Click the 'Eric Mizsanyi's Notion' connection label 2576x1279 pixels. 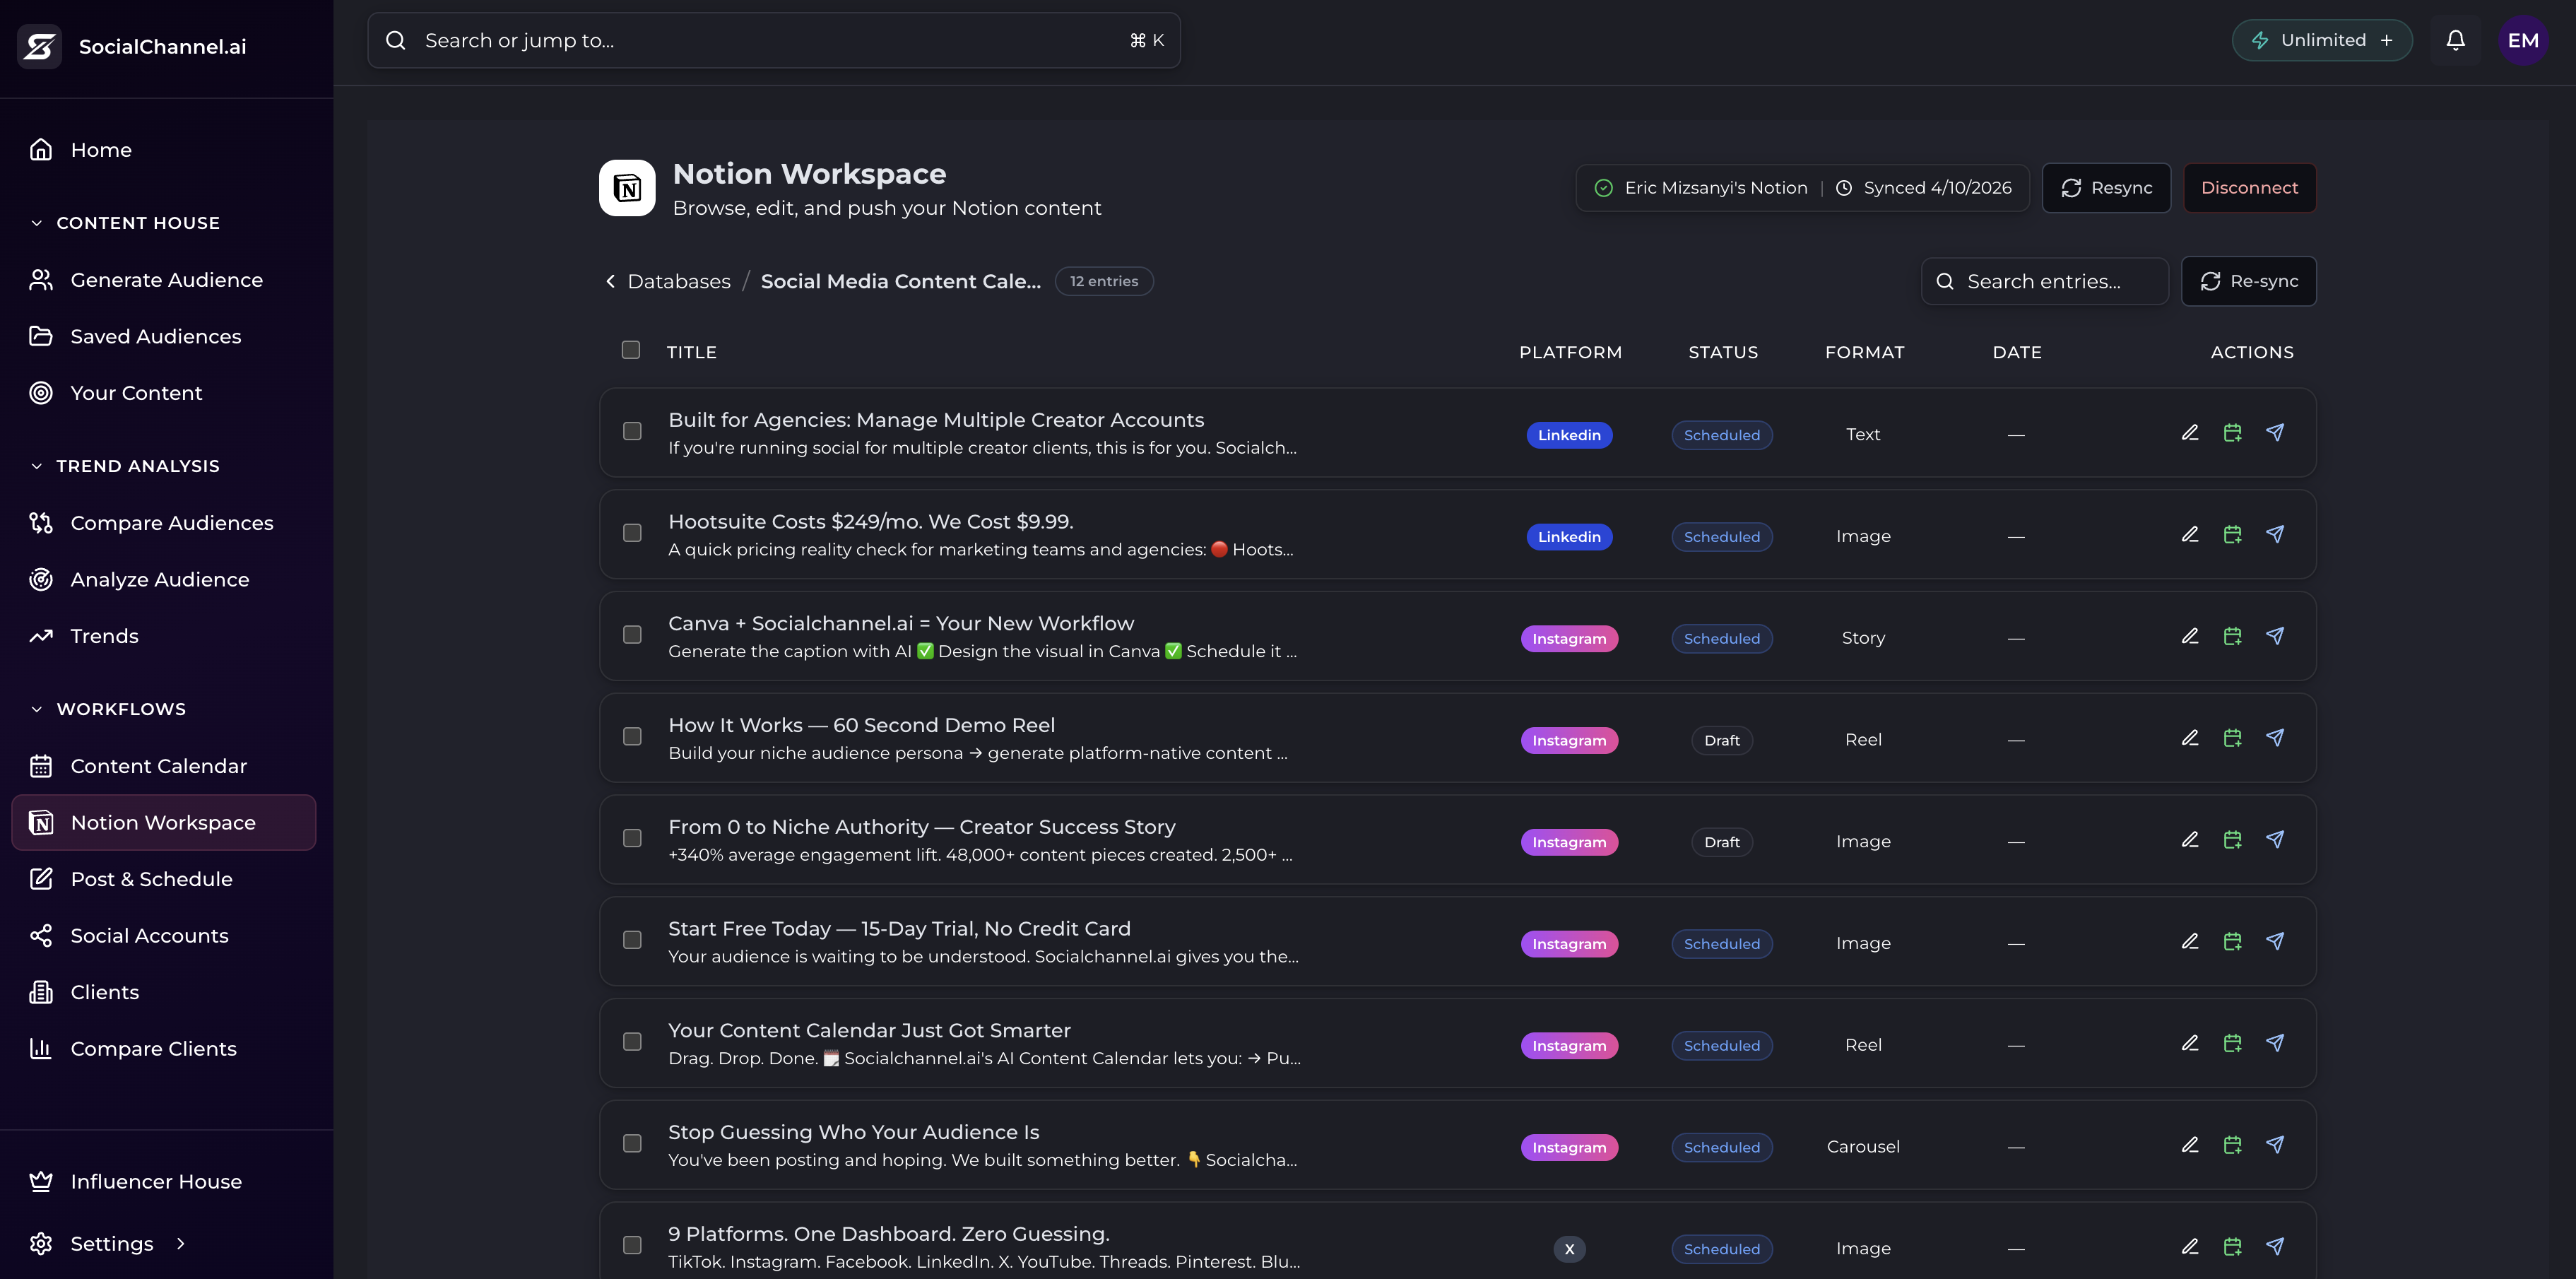coord(1715,188)
